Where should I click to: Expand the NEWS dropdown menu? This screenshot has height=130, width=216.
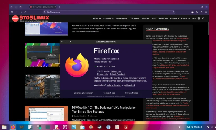coord(97,19)
